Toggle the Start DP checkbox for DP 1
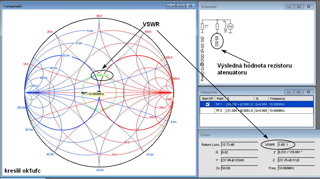 point(207,104)
